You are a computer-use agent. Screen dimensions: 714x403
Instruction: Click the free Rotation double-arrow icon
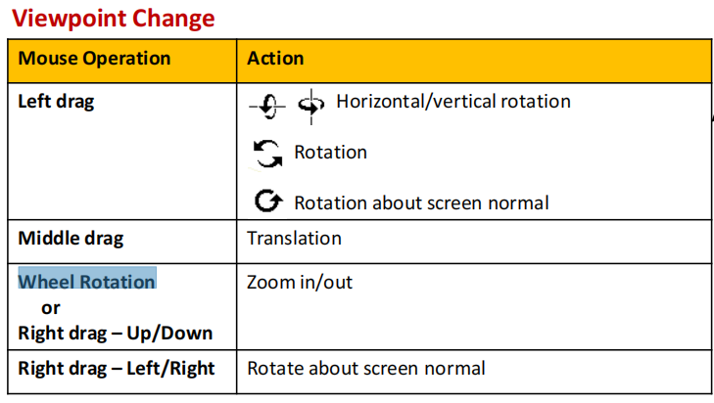pos(267,154)
